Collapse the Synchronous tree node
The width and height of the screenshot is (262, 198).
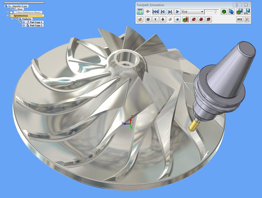click(8, 16)
